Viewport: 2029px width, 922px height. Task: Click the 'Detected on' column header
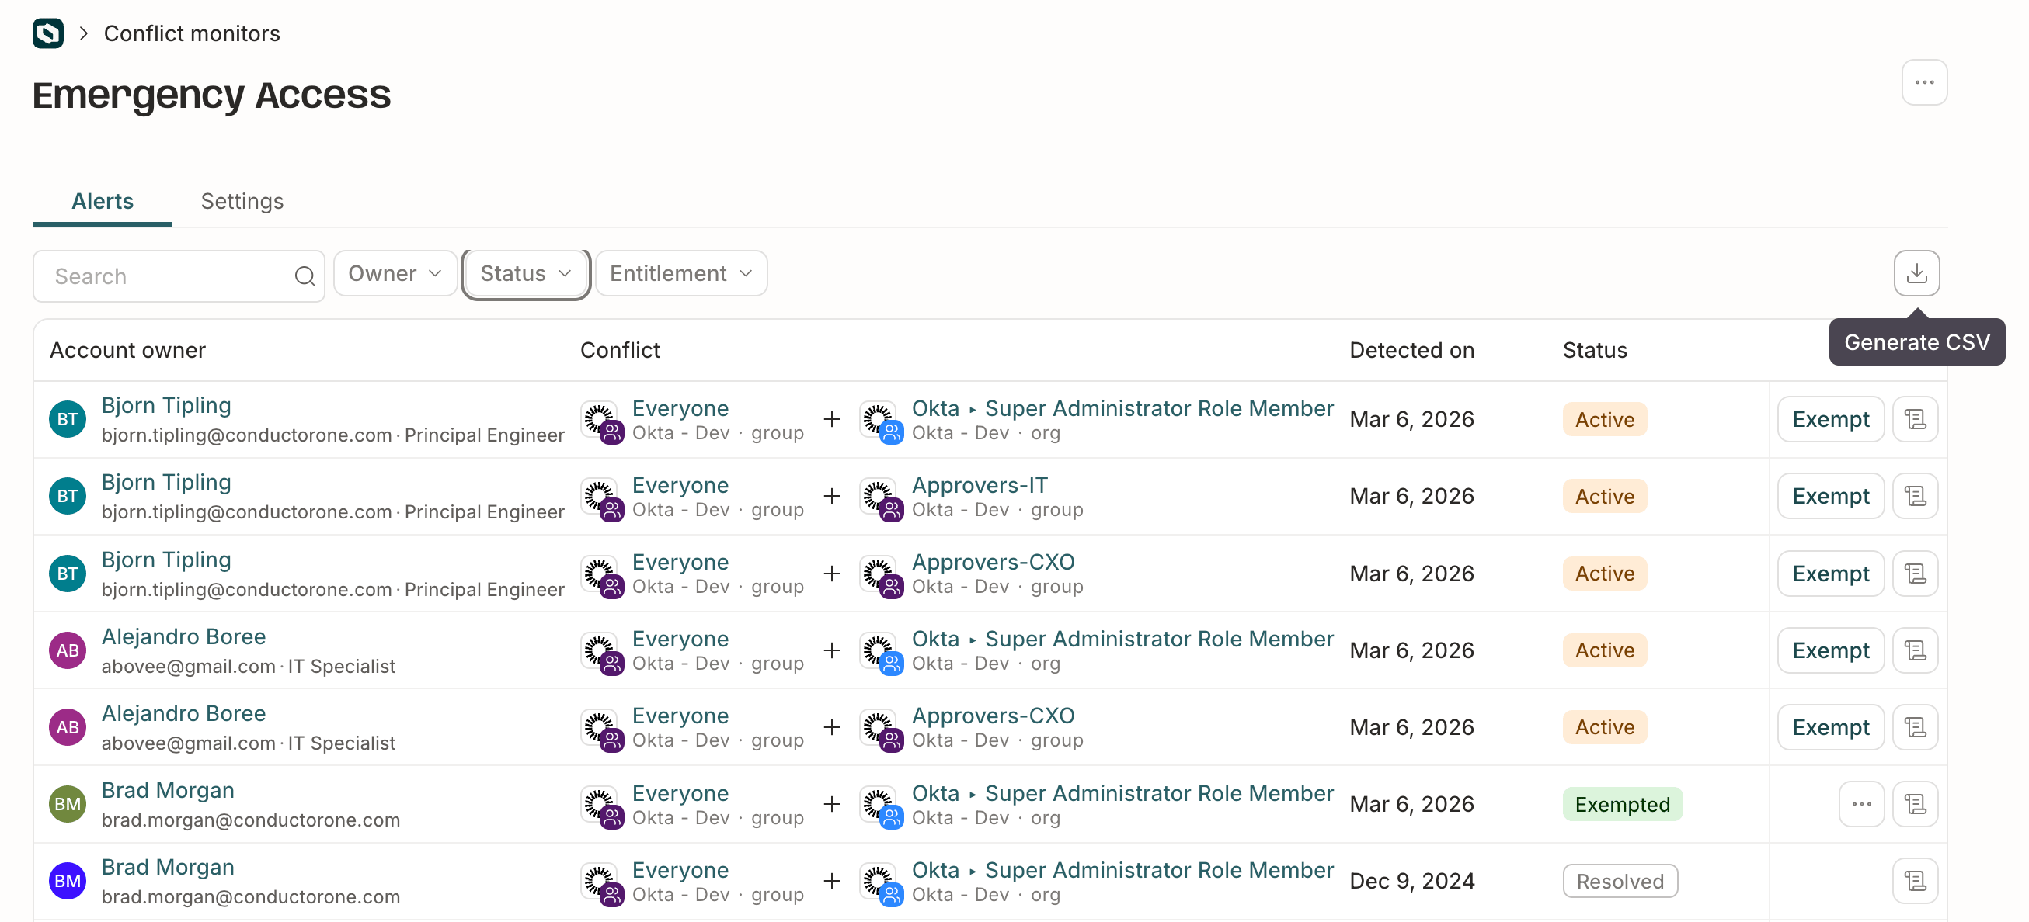1411,350
